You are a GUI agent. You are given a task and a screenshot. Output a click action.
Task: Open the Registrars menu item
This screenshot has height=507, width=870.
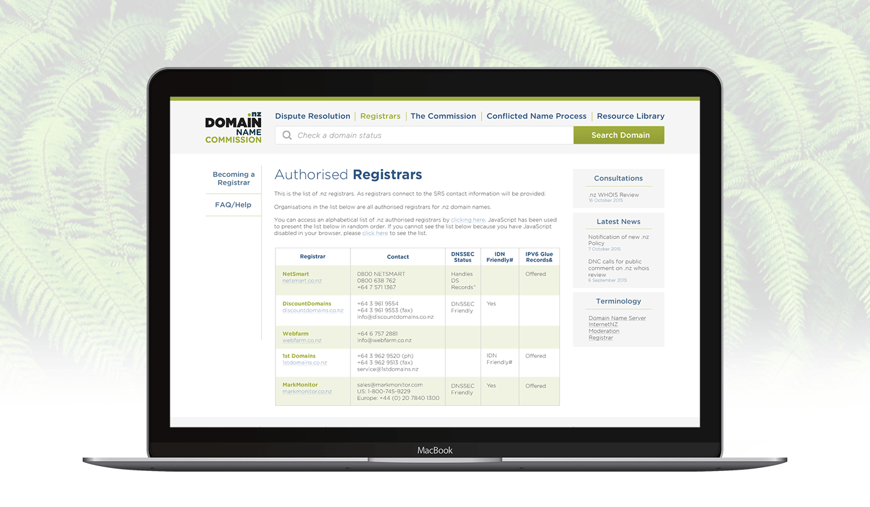point(380,116)
